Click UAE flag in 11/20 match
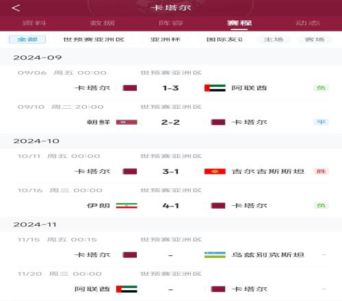Image resolution: width=342 pixels, height=301 pixels. coord(127,289)
